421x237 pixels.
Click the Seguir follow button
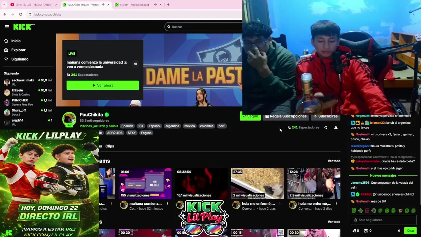[250, 116]
